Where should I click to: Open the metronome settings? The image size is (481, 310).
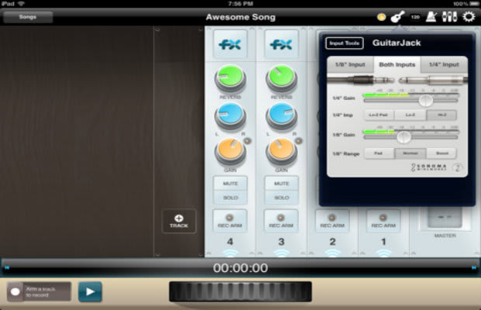431,17
